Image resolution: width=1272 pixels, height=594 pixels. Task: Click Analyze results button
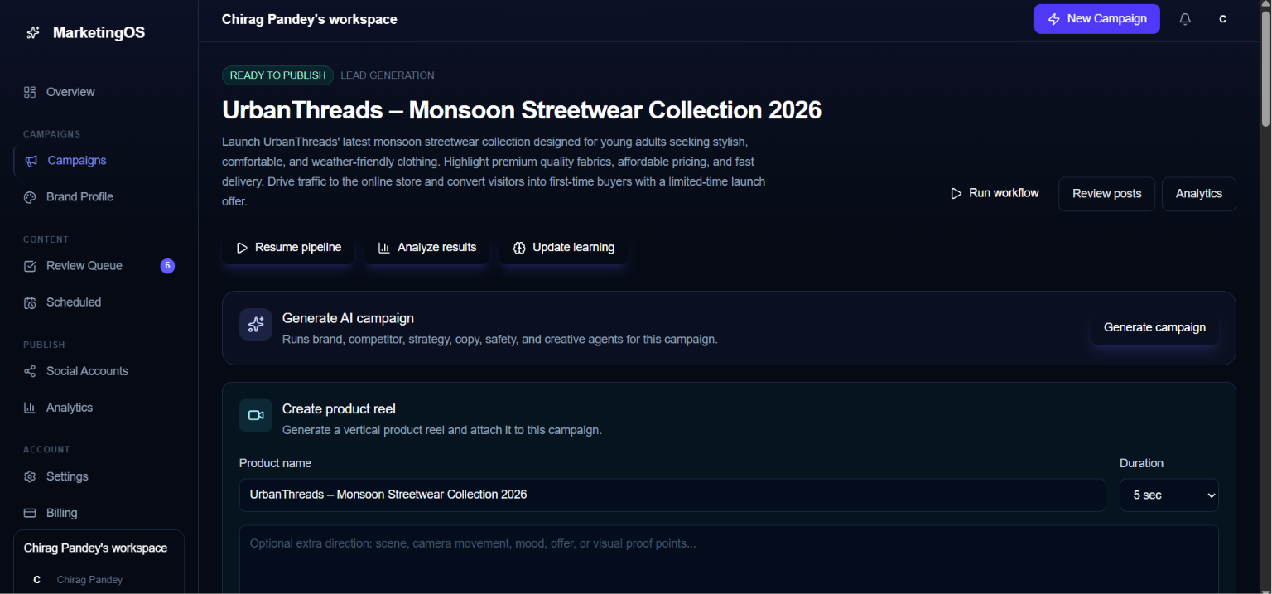click(x=427, y=247)
